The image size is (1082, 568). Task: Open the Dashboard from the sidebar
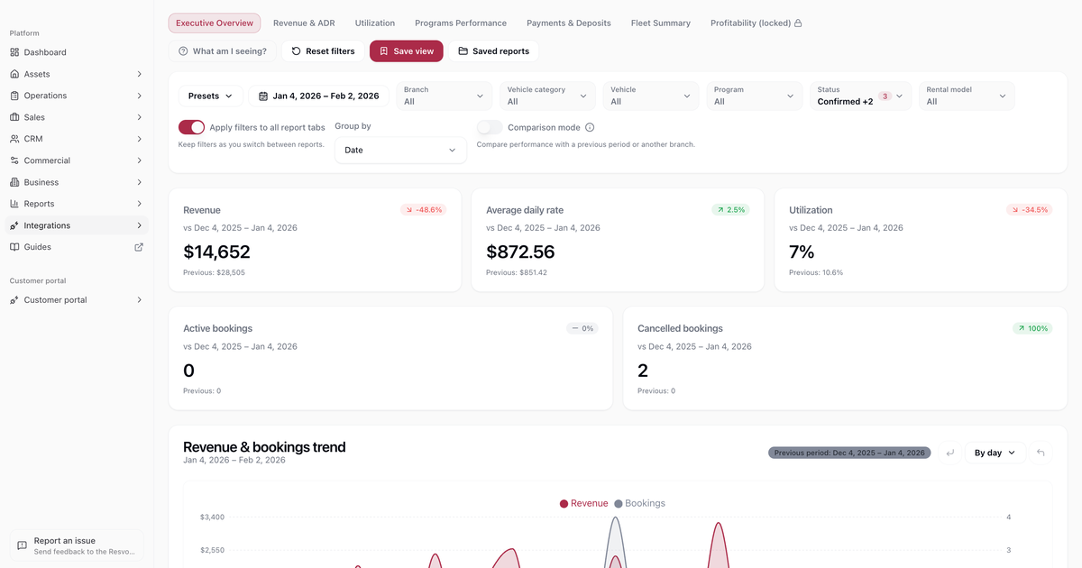13,52
